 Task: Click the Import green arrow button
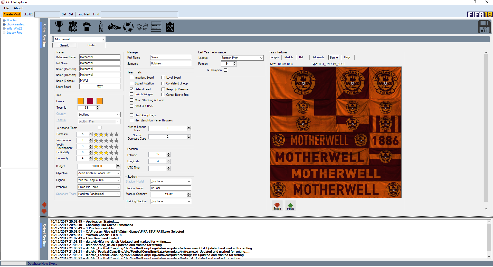pos(290,206)
